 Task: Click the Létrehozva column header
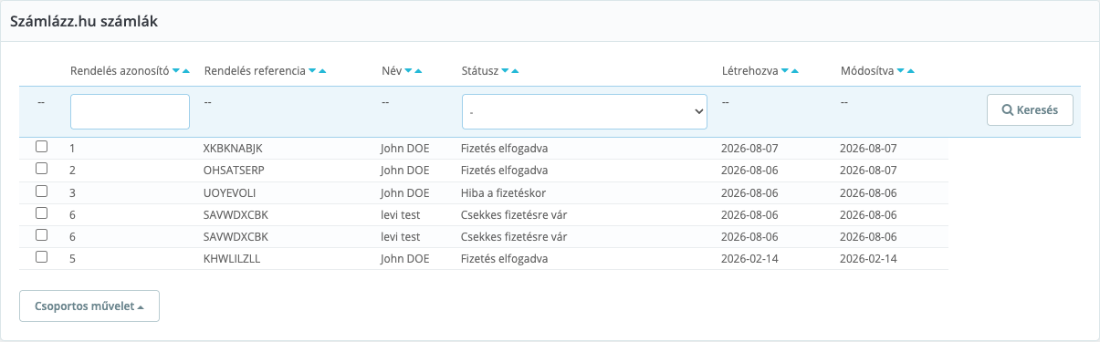[x=750, y=70]
